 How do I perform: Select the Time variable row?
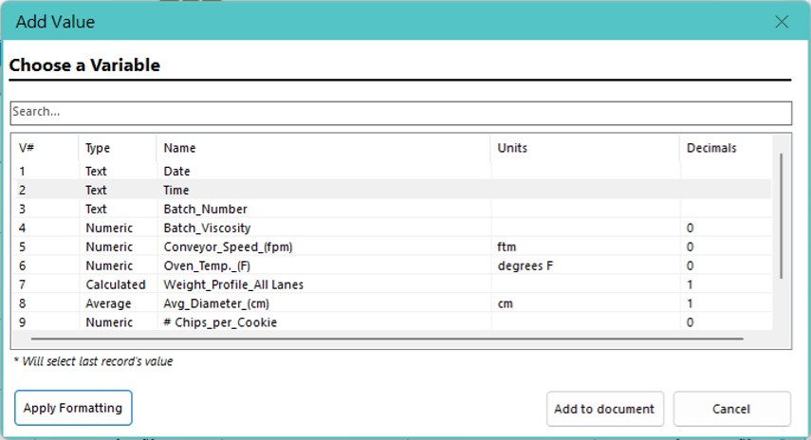click(392, 190)
